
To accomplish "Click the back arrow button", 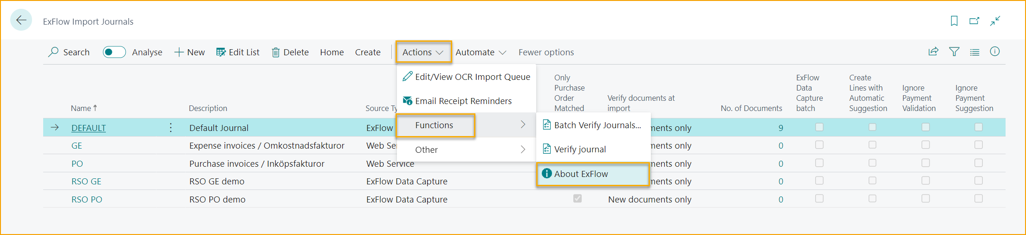I will pyautogui.click(x=21, y=20).
